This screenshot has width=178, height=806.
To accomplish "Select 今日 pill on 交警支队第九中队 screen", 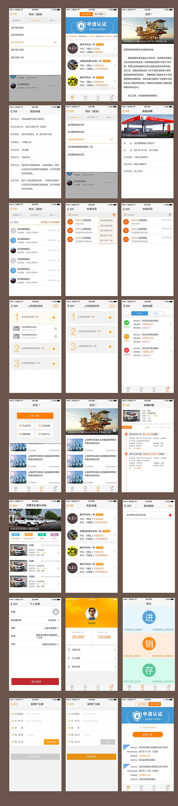I will pyautogui.click(x=15, y=534).
